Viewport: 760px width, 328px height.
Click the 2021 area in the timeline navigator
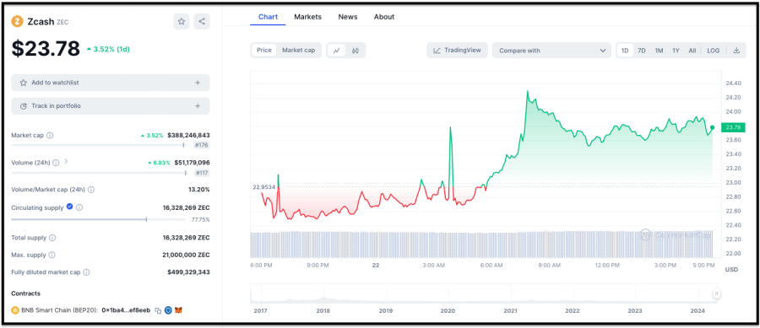(x=510, y=293)
